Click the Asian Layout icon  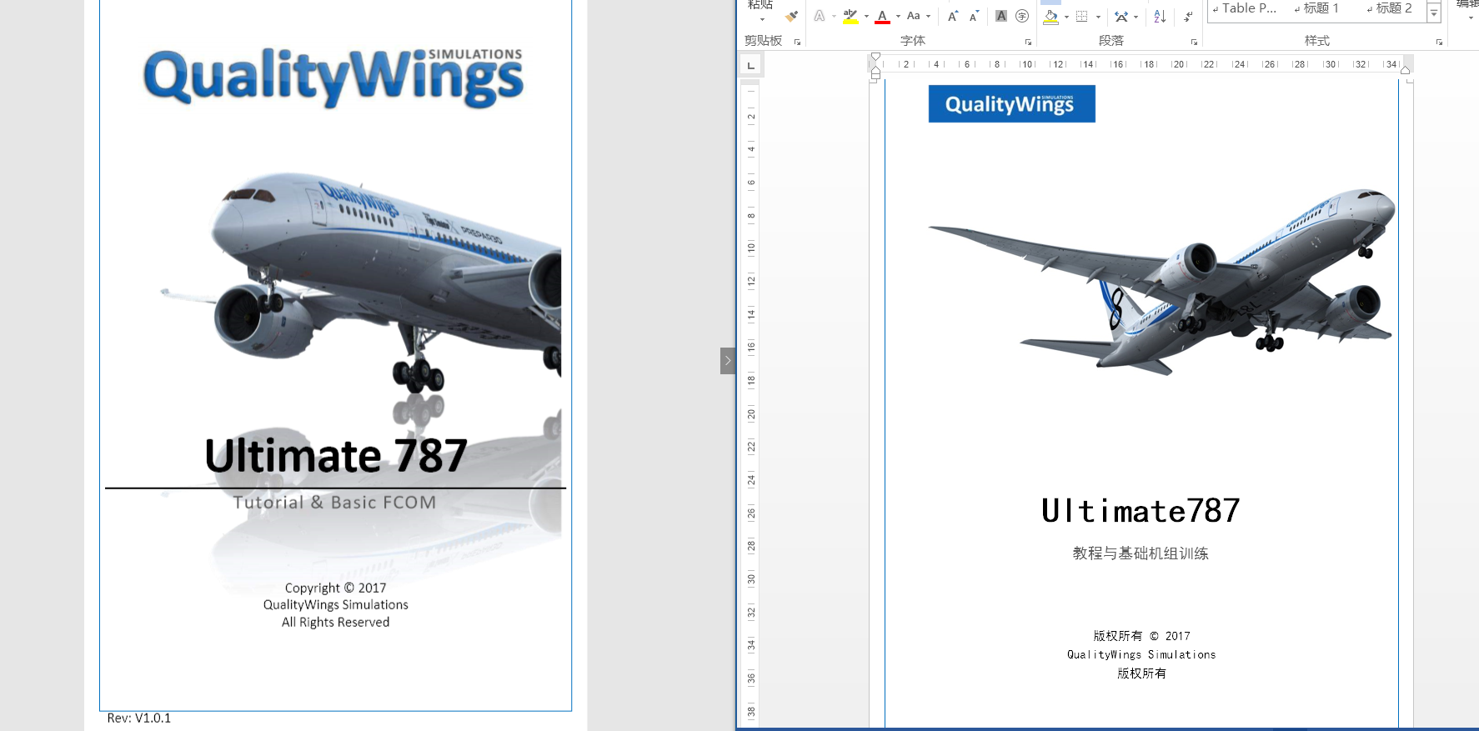[1121, 16]
